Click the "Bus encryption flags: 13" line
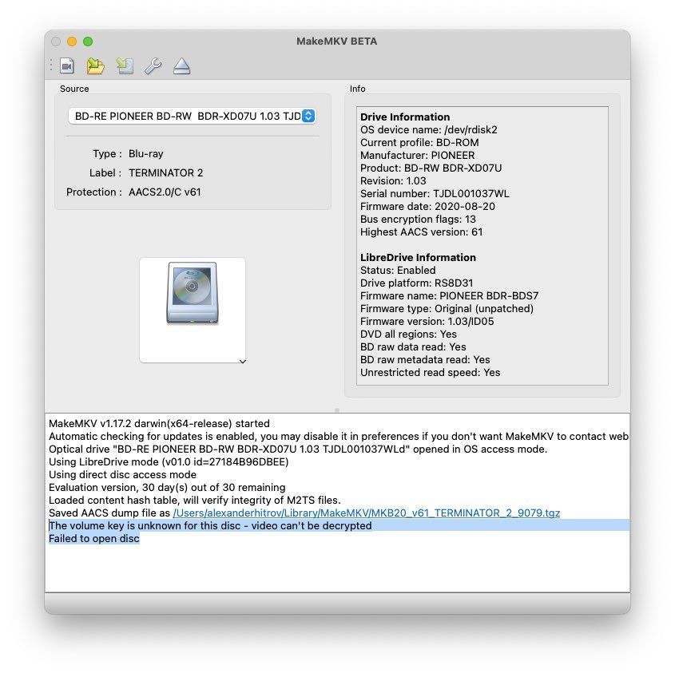Screen dimensions: 675x673 (418, 219)
